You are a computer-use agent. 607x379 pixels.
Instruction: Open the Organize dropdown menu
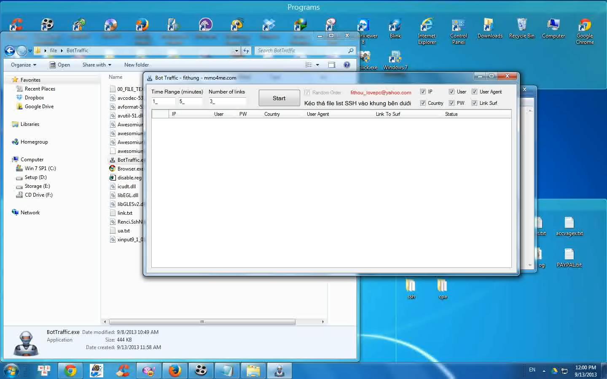click(x=24, y=65)
